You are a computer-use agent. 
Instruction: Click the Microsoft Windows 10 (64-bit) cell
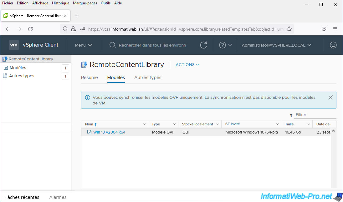coord(252,132)
